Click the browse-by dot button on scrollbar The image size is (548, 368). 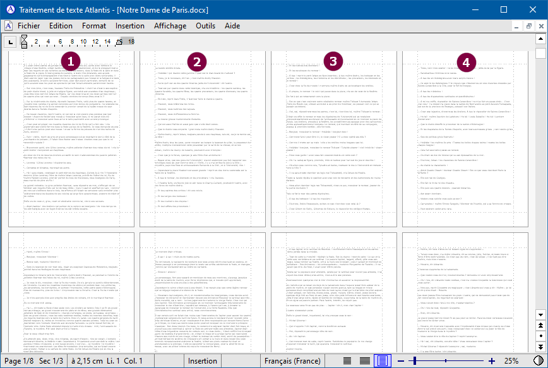pyautogui.click(x=540, y=336)
